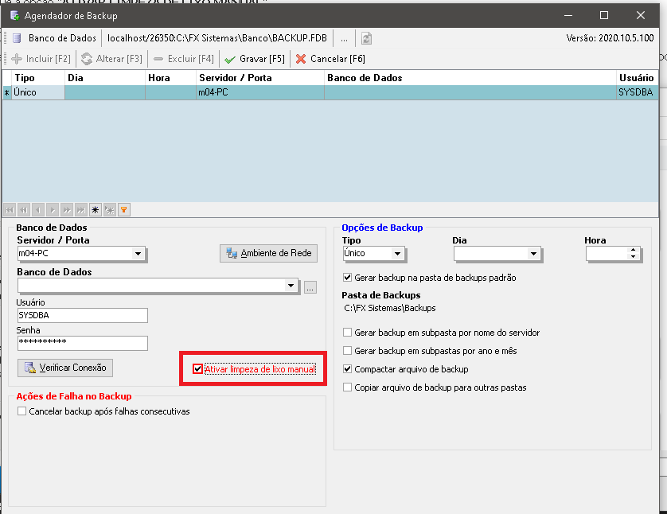The width and height of the screenshot is (667, 514).
Task: Enable Cancelar backup após falhas consecutivas
Action: (21, 411)
